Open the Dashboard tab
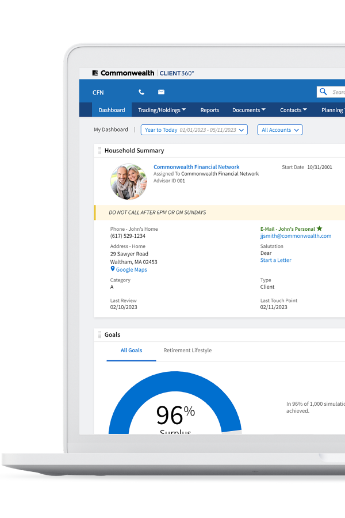 112,110
